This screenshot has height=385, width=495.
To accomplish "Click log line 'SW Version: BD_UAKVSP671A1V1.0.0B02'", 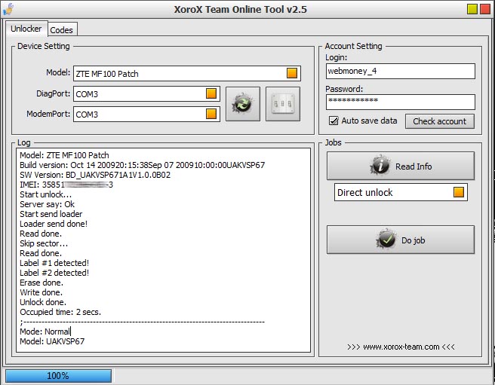I will (95, 175).
